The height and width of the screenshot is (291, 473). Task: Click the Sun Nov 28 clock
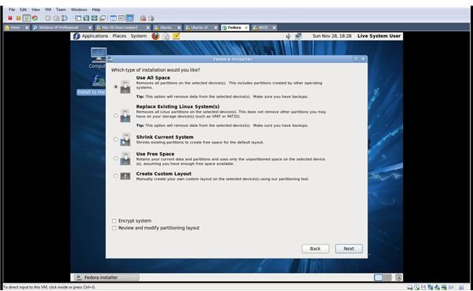[x=332, y=36]
